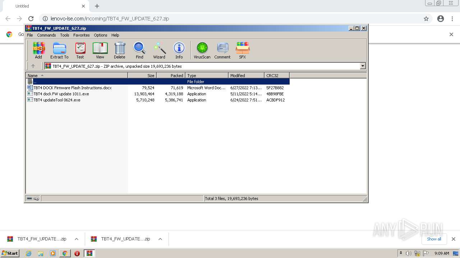Expand first download item options chevron
The width and height of the screenshot is (460, 258).
coord(77,239)
